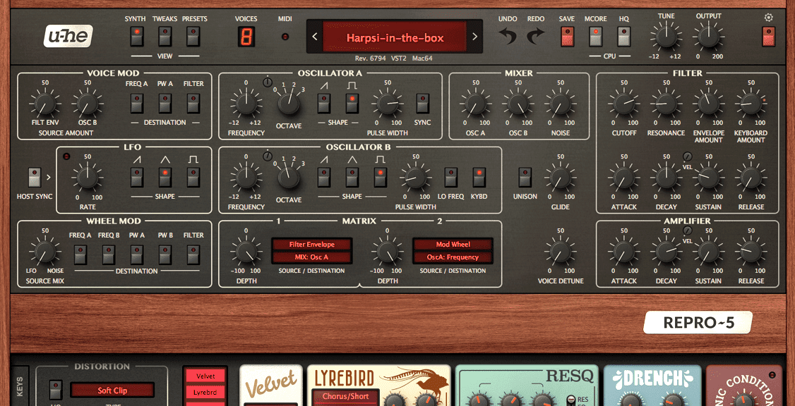Toggle Voice Mod FREQ A destination
795x406 pixels.
pos(137,104)
